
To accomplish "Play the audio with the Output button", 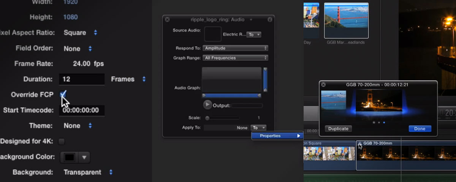I will [207, 105].
